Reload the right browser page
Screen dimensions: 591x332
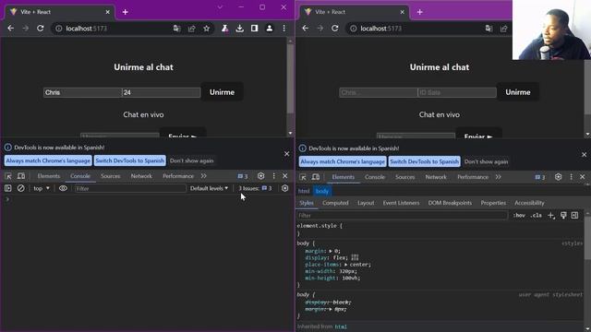[x=334, y=29]
